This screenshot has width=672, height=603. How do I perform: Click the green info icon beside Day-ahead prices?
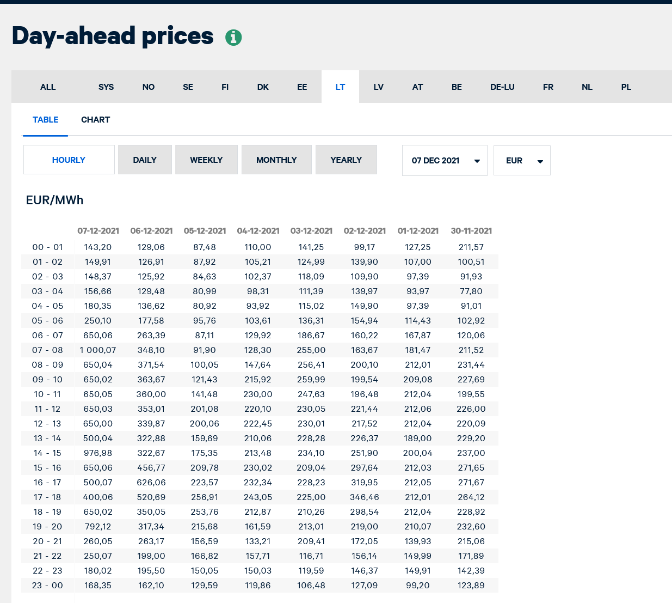tap(233, 38)
